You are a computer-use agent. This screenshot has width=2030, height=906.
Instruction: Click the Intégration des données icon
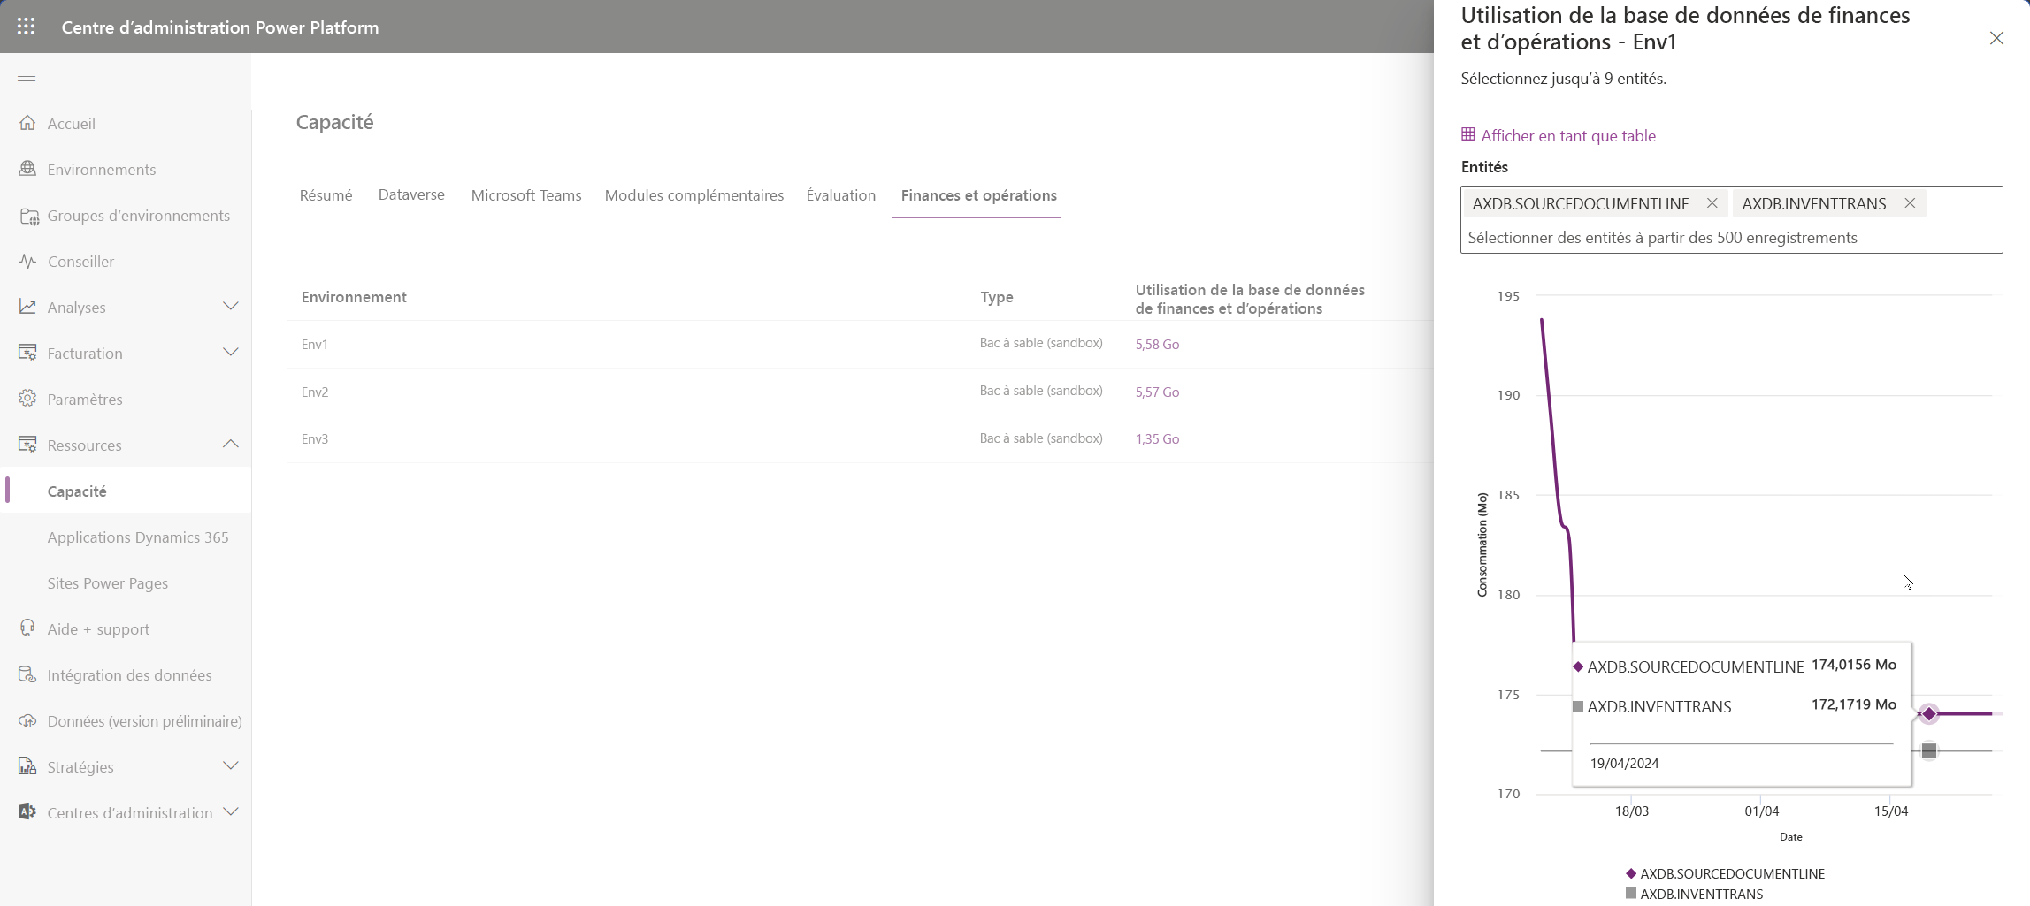pos(27,675)
